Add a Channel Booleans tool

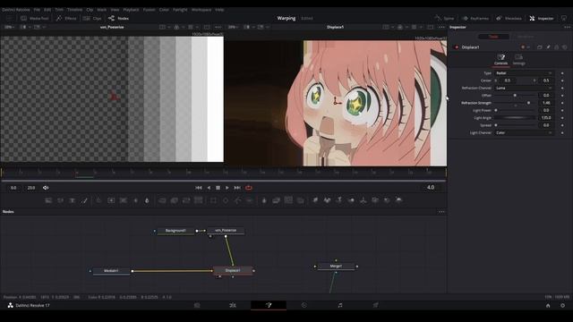175,200
